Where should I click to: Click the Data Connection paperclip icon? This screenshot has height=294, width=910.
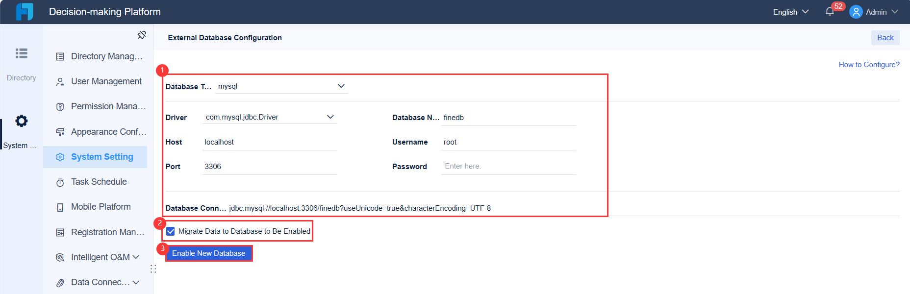60,283
